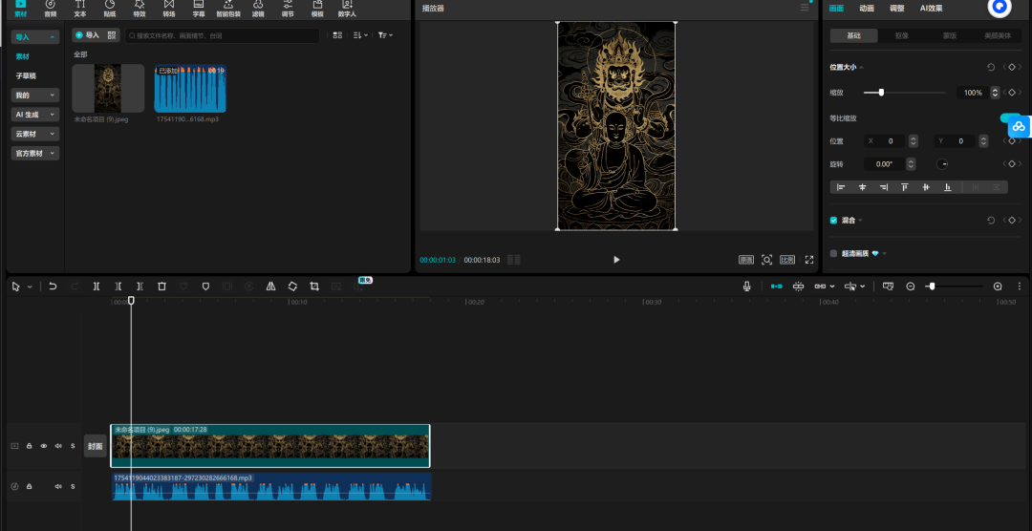The image size is (1032, 531).
Task: Open the 音频 audio panel
Action: tap(50, 8)
